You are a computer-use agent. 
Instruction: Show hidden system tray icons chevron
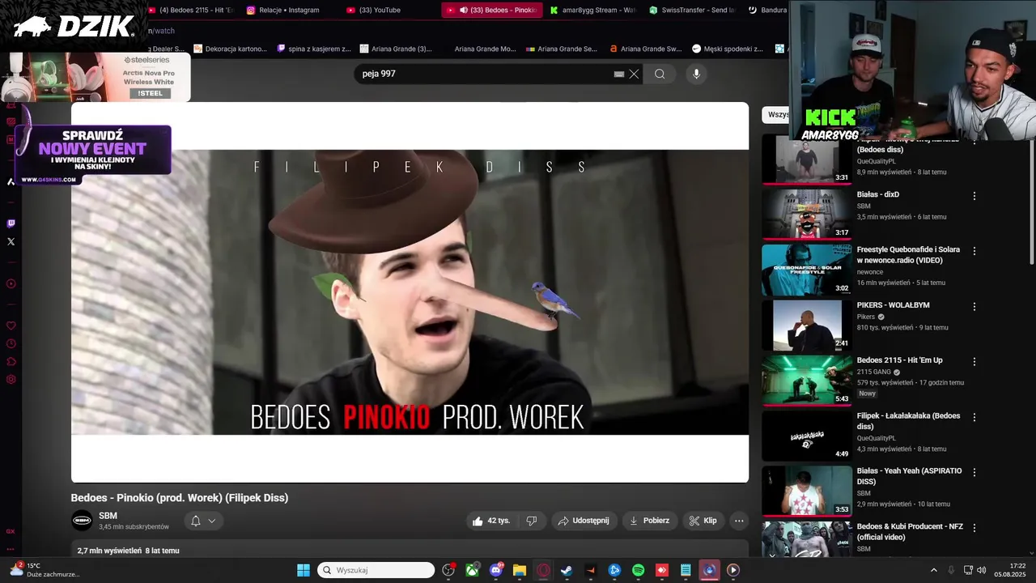[933, 570]
